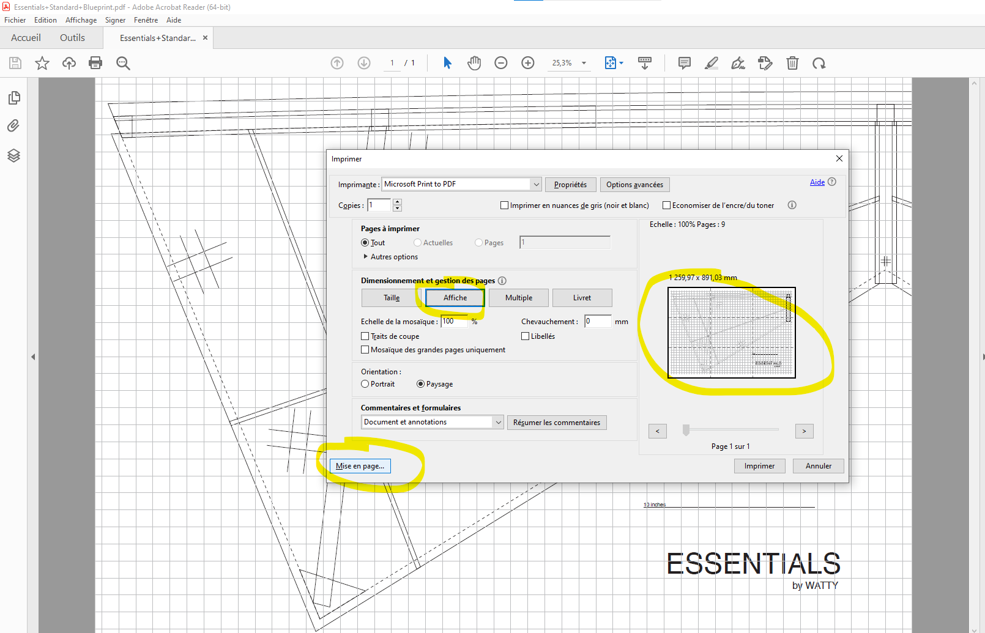Click the trash delete icon
Image resolution: width=985 pixels, height=633 pixels.
(x=792, y=63)
